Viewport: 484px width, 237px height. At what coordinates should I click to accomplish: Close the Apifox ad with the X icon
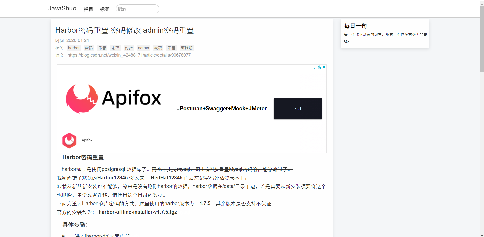pos(324,67)
